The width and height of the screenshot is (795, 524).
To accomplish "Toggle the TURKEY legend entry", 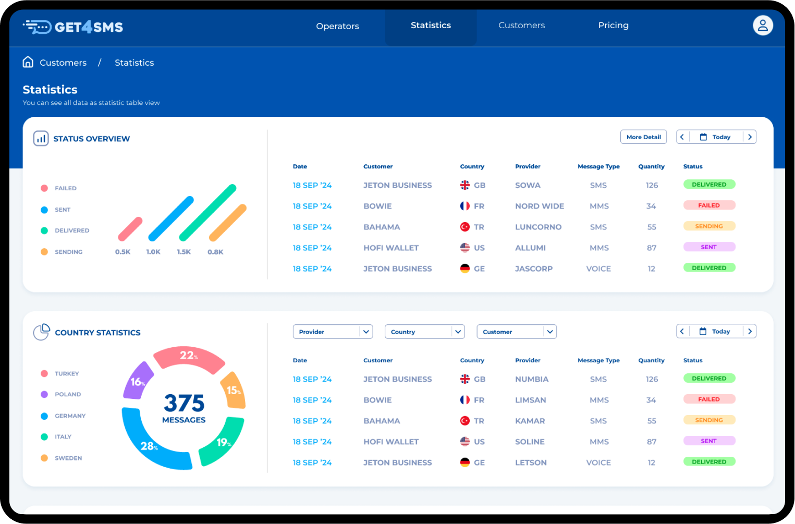I will [x=60, y=374].
